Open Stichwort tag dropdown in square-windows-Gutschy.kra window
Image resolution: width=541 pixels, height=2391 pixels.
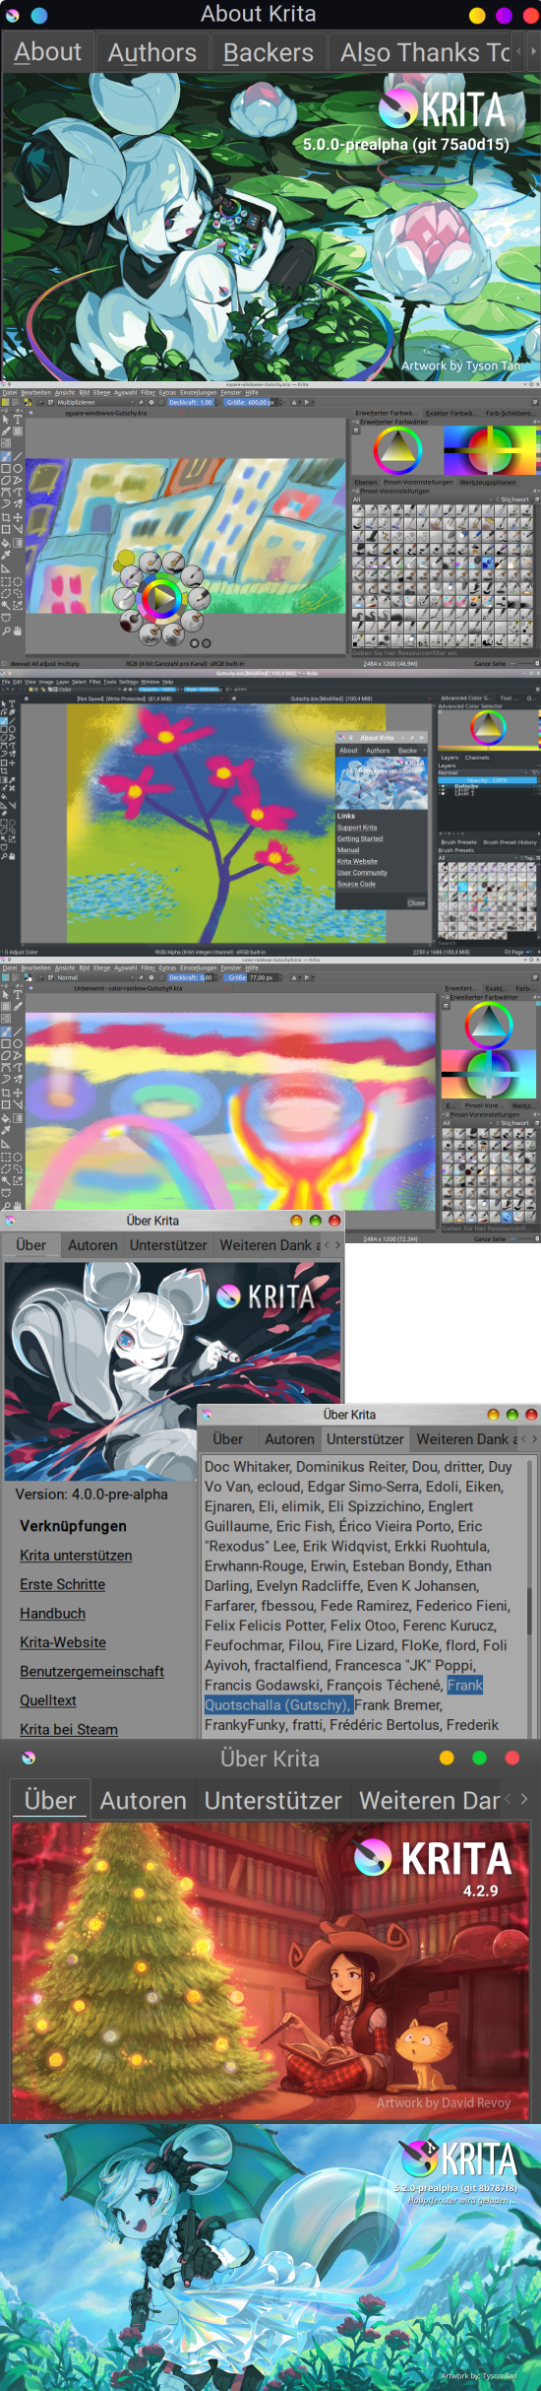click(x=513, y=499)
